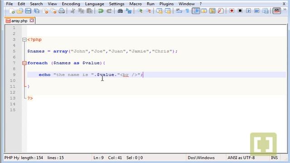This screenshot has height=163, width=290.
Task: Click the Redo arrow icon
Action: (x=109, y=11)
